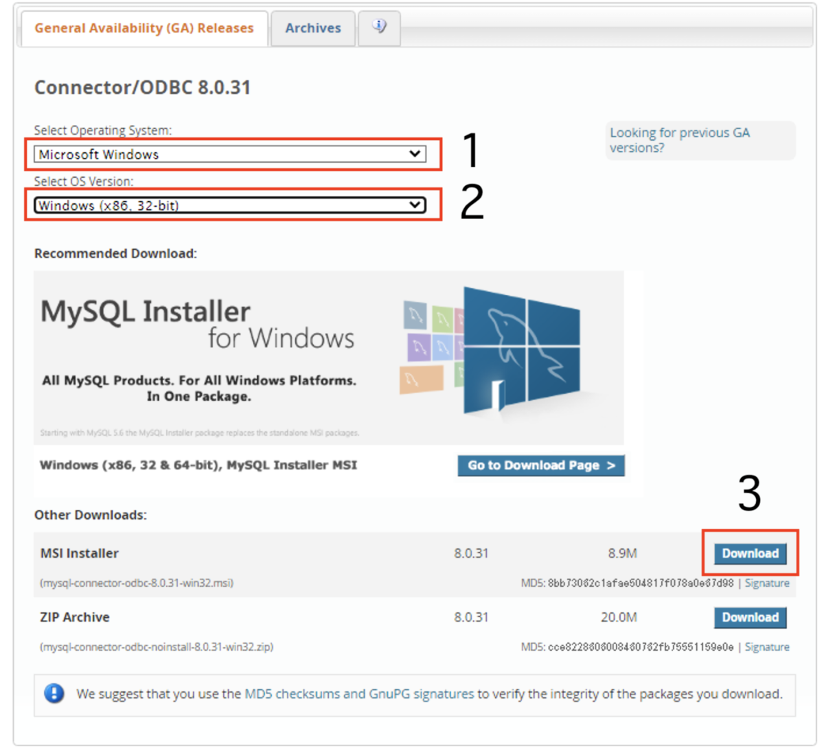Click the MD5 hash of the MSI Installer
The width and height of the screenshot is (824, 753).
click(x=641, y=583)
